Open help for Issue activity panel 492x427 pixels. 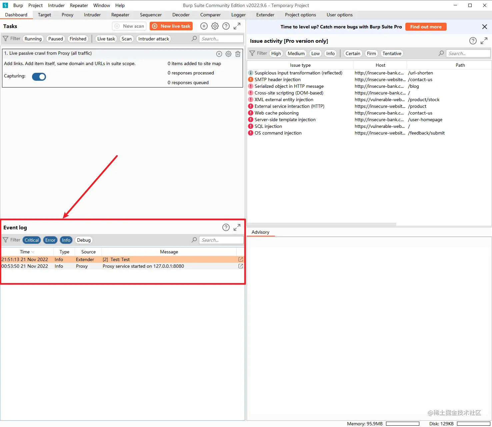point(473,41)
